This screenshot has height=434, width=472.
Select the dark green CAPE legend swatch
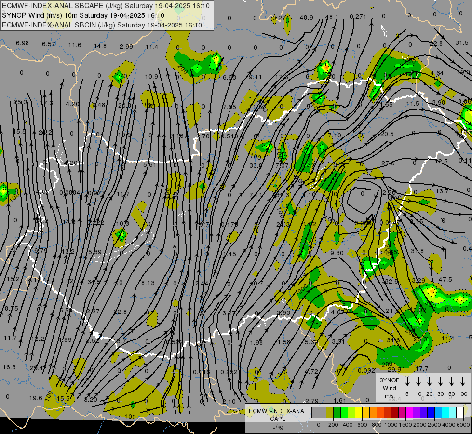click(337, 413)
